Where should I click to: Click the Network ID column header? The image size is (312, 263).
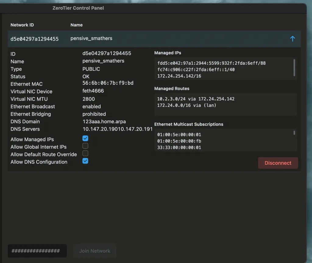coord(22,25)
